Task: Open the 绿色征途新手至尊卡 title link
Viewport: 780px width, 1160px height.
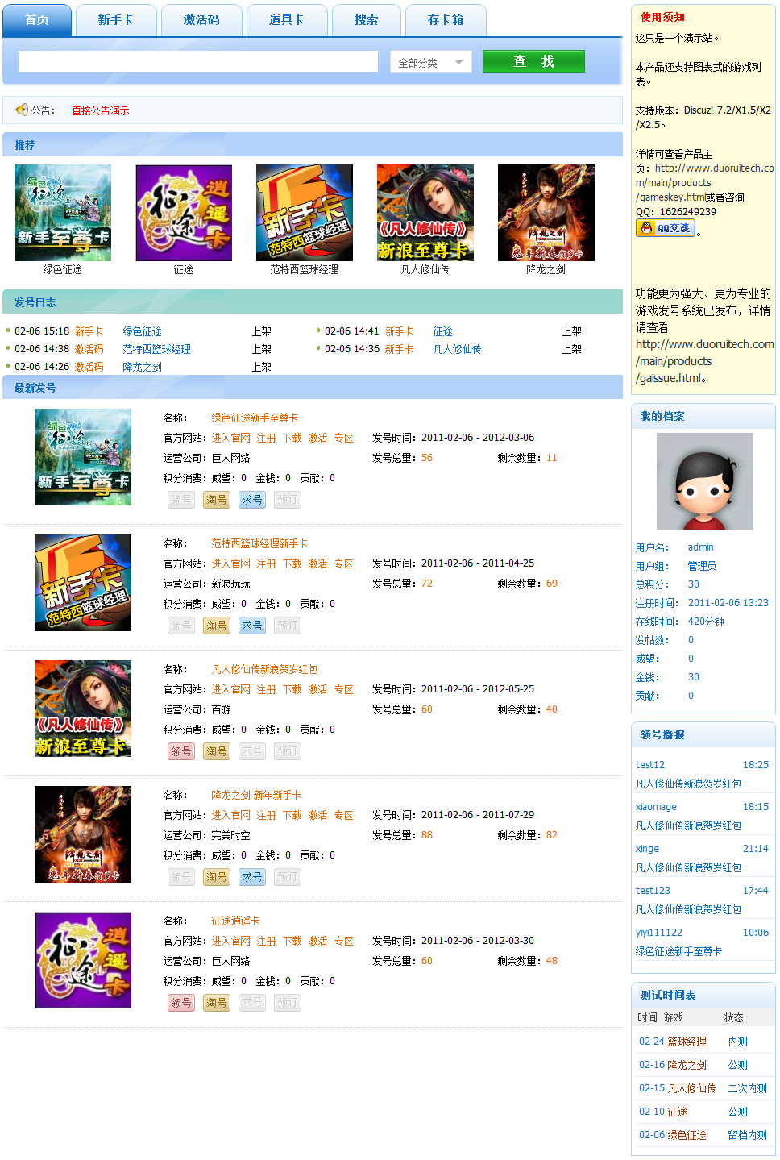Action: click(255, 418)
